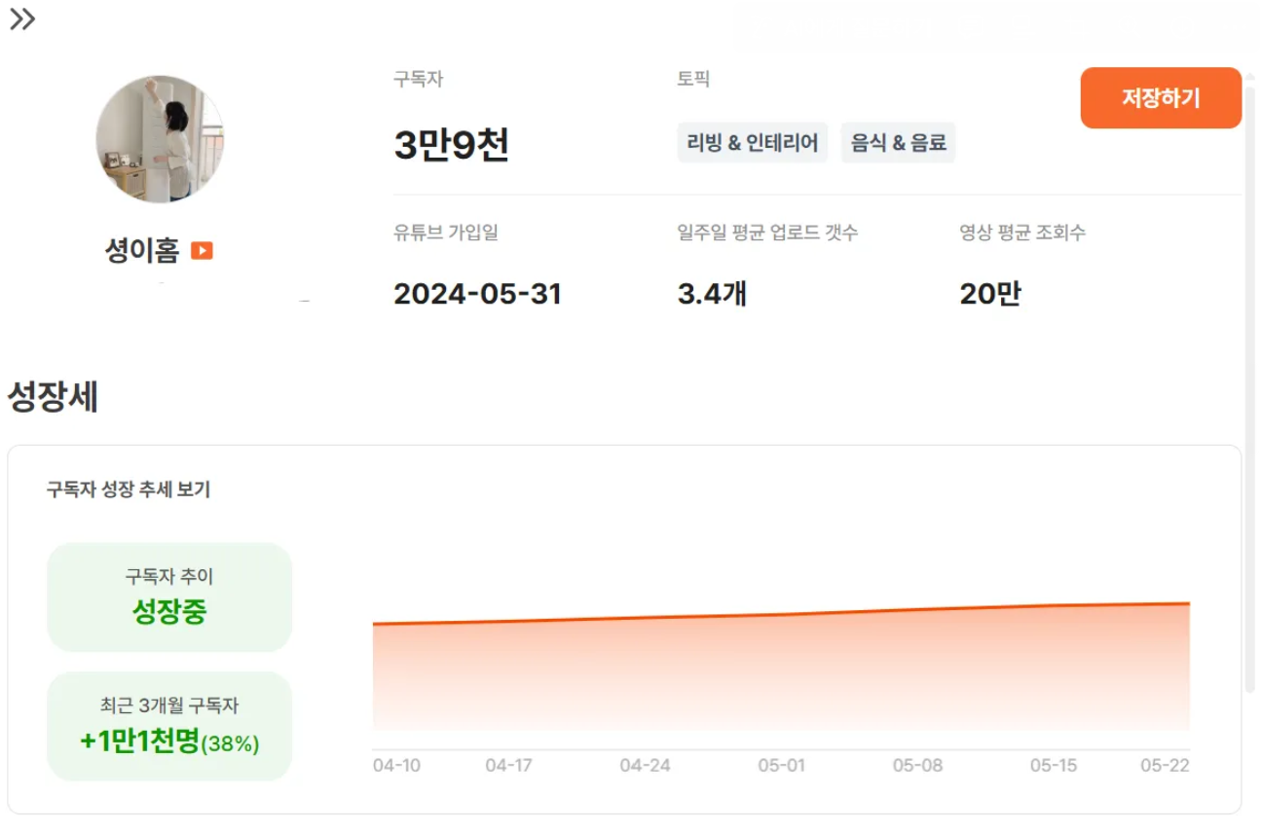Save the channel with 저장하기 button
This screenshot has width=1262, height=831.
pyautogui.click(x=1161, y=98)
